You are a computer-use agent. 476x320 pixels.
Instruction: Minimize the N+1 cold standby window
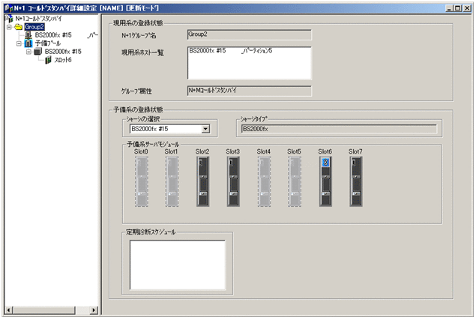[x=450, y=8]
